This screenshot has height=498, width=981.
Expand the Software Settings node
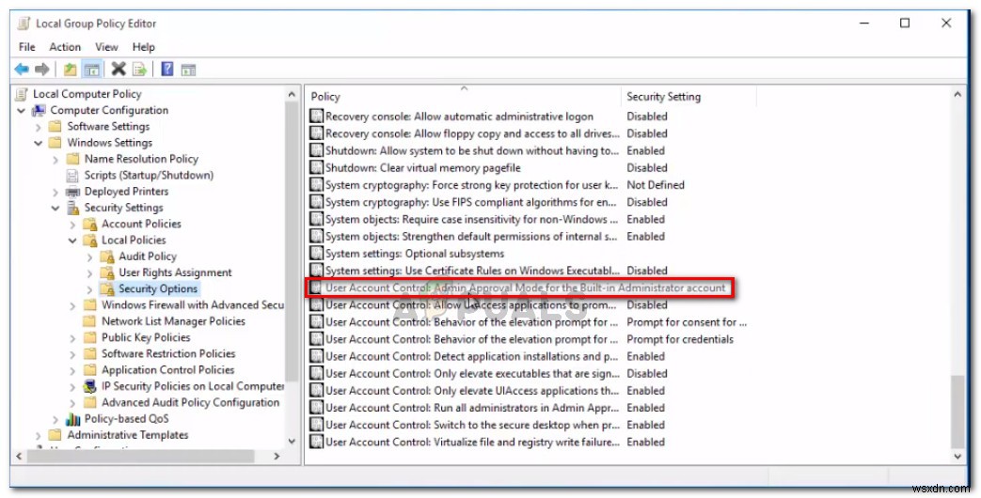click(39, 127)
